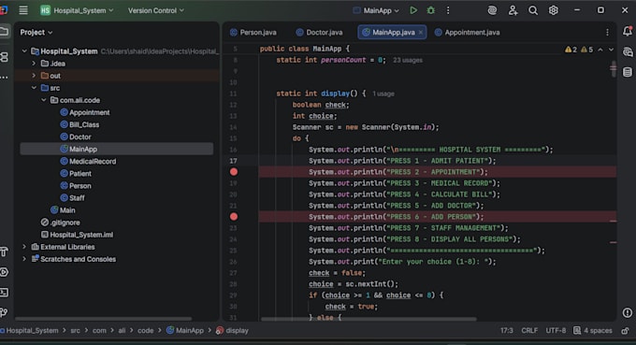Close the MainApp.java tab
The image size is (636, 345).
click(x=421, y=33)
